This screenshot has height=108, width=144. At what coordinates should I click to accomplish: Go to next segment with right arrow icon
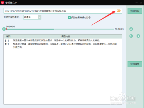point(138,36)
